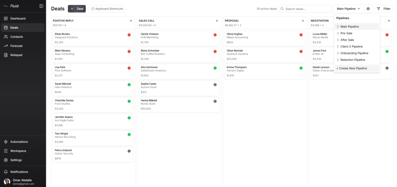The height and width of the screenshot is (187, 397).
Task: Click Omar Abdalla's profile avatar
Action: [7, 182]
